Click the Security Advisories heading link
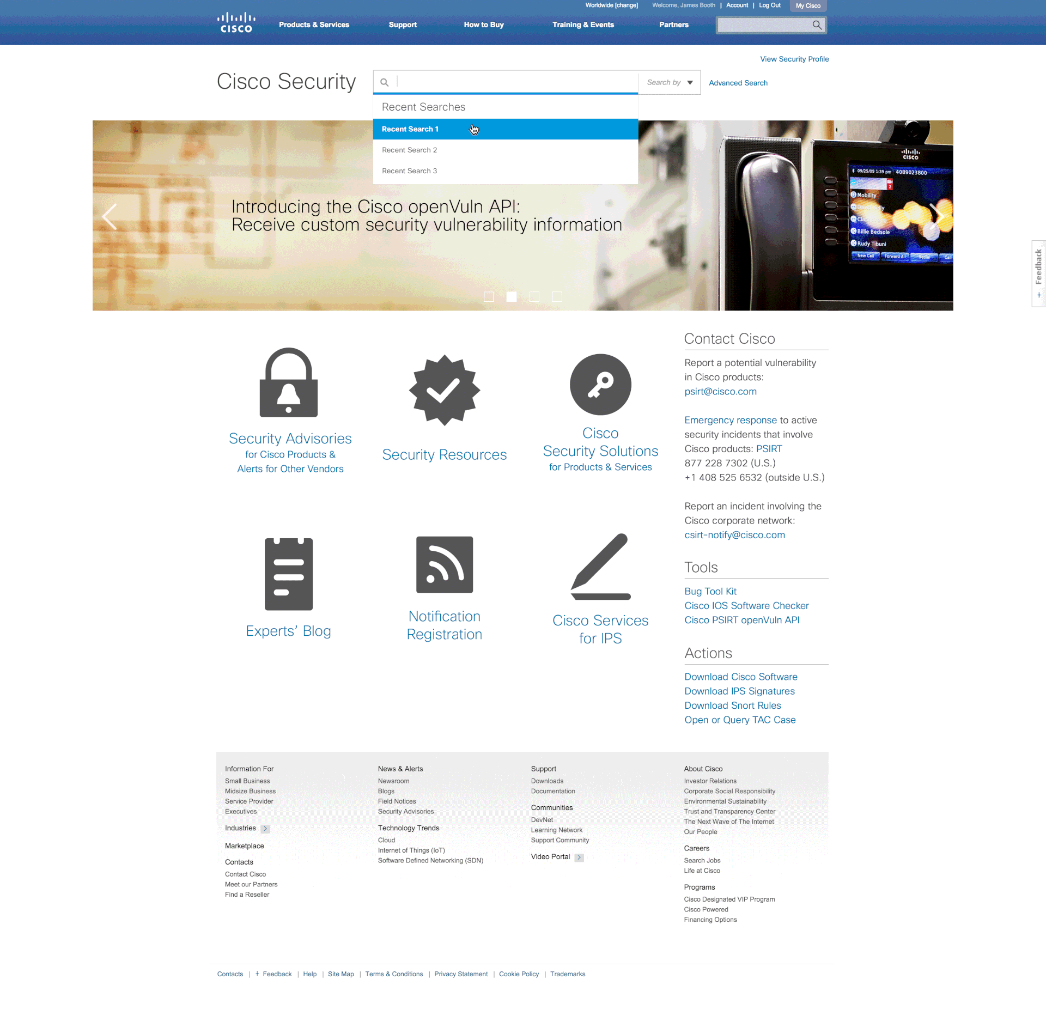The height and width of the screenshot is (1022, 1046). click(290, 439)
